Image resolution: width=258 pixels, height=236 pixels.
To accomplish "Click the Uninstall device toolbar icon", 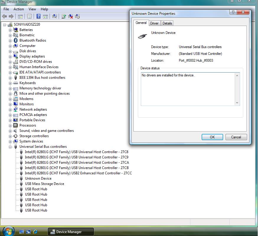I will pos(71,16).
